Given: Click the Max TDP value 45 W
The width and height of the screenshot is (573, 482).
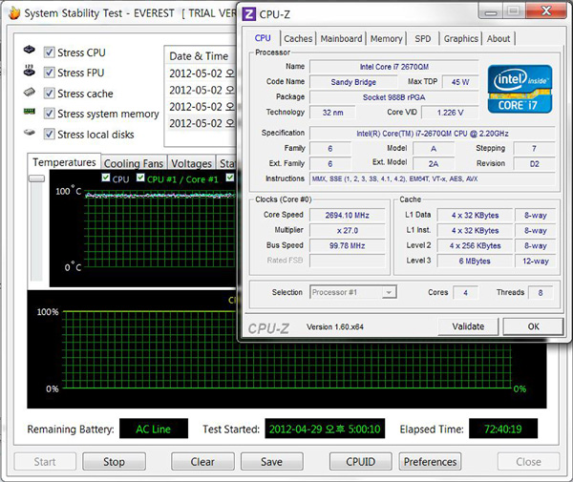Looking at the screenshot, I should [460, 82].
